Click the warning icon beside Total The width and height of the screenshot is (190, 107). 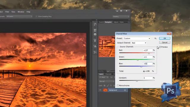[x=144, y=71]
